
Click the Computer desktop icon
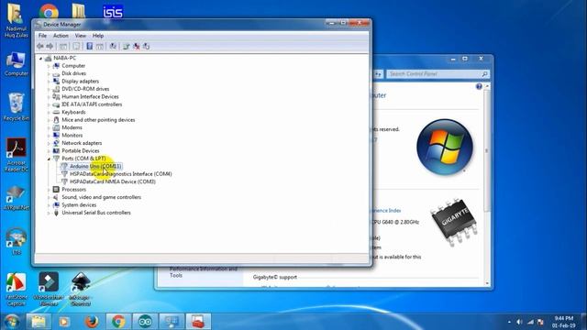[x=17, y=64]
